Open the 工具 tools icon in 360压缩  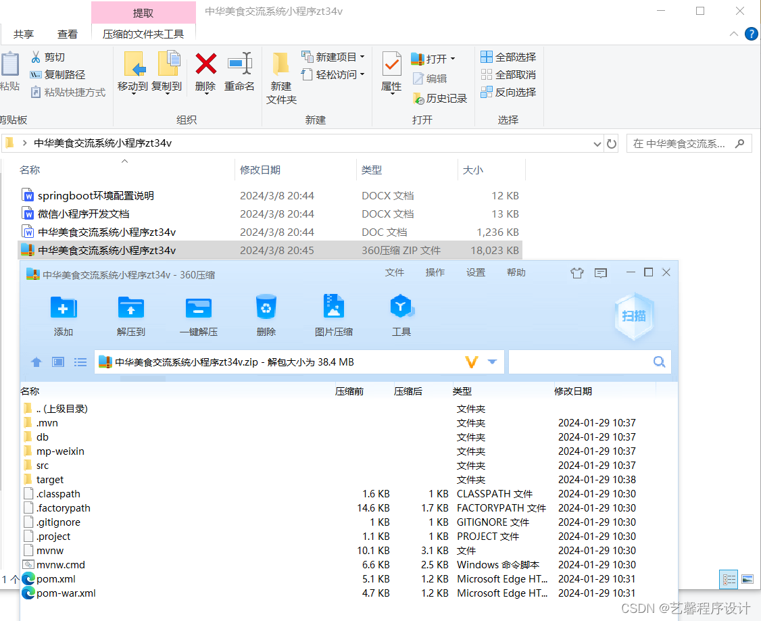pos(401,306)
